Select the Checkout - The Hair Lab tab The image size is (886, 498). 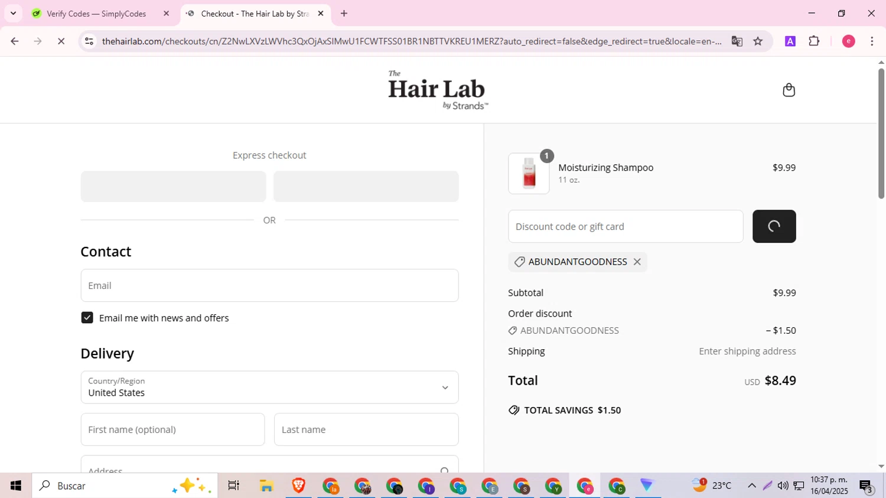pos(255,14)
